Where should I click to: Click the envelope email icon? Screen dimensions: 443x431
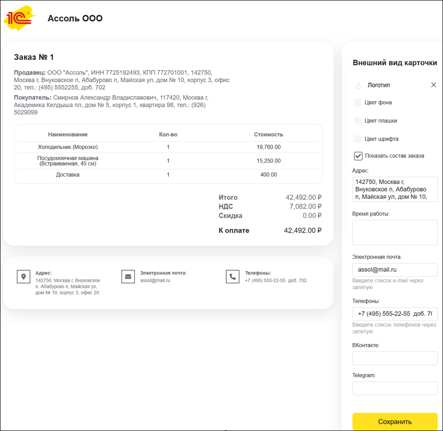128,277
